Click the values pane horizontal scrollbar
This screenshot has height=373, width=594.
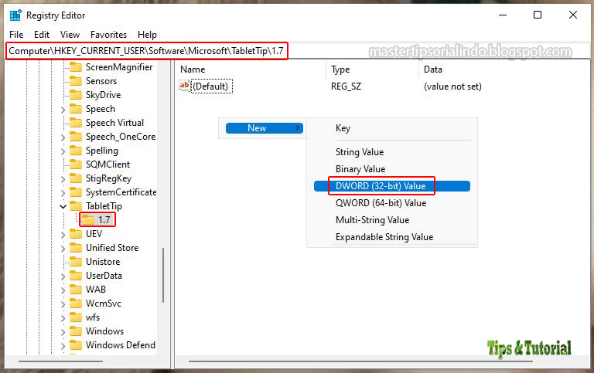(360, 361)
